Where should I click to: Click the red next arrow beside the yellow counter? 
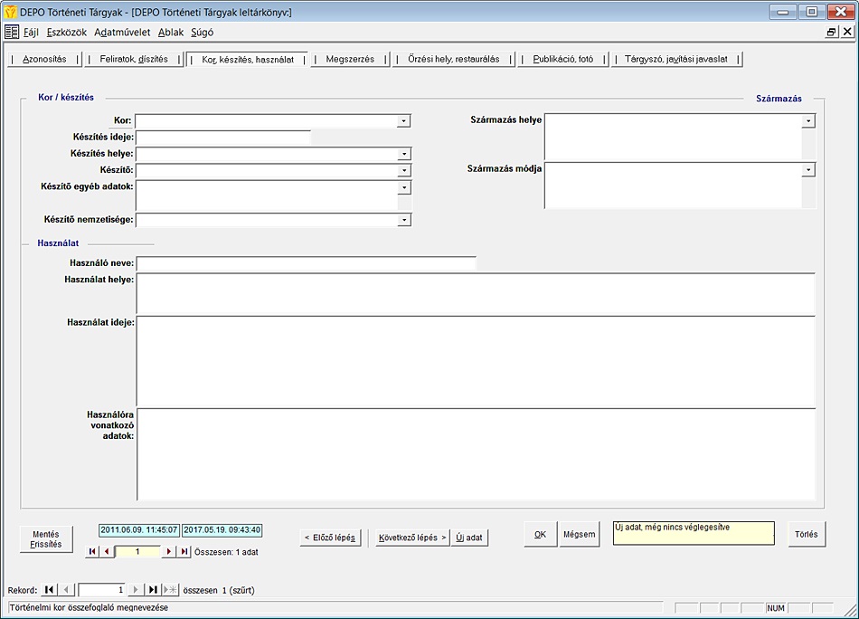tap(168, 551)
